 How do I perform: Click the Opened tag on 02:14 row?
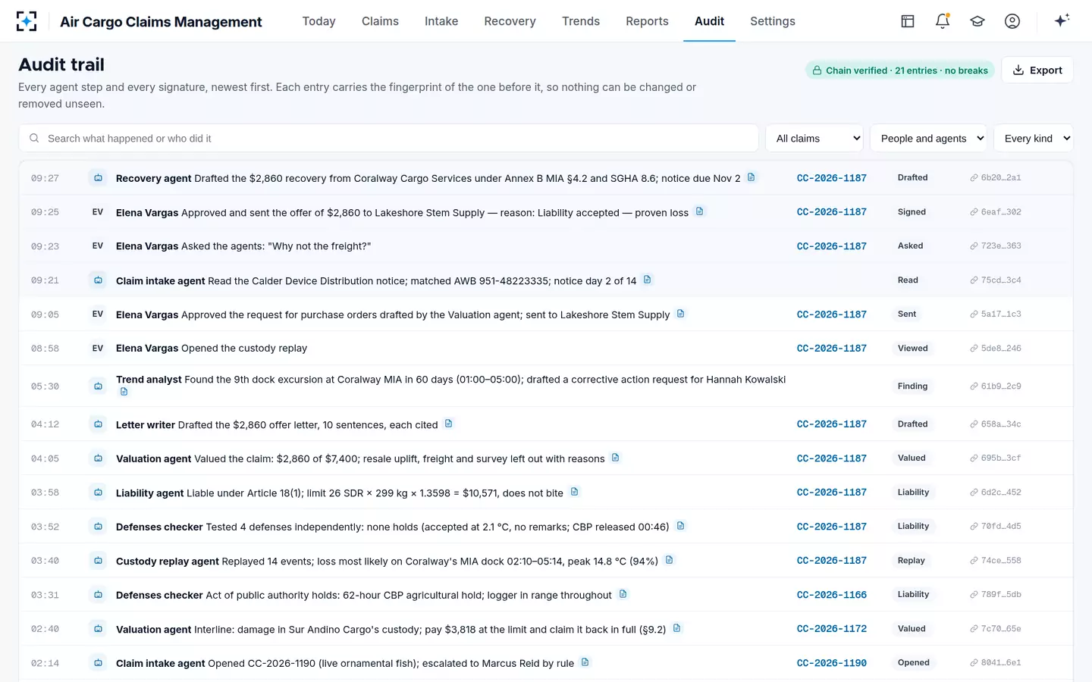point(913,662)
